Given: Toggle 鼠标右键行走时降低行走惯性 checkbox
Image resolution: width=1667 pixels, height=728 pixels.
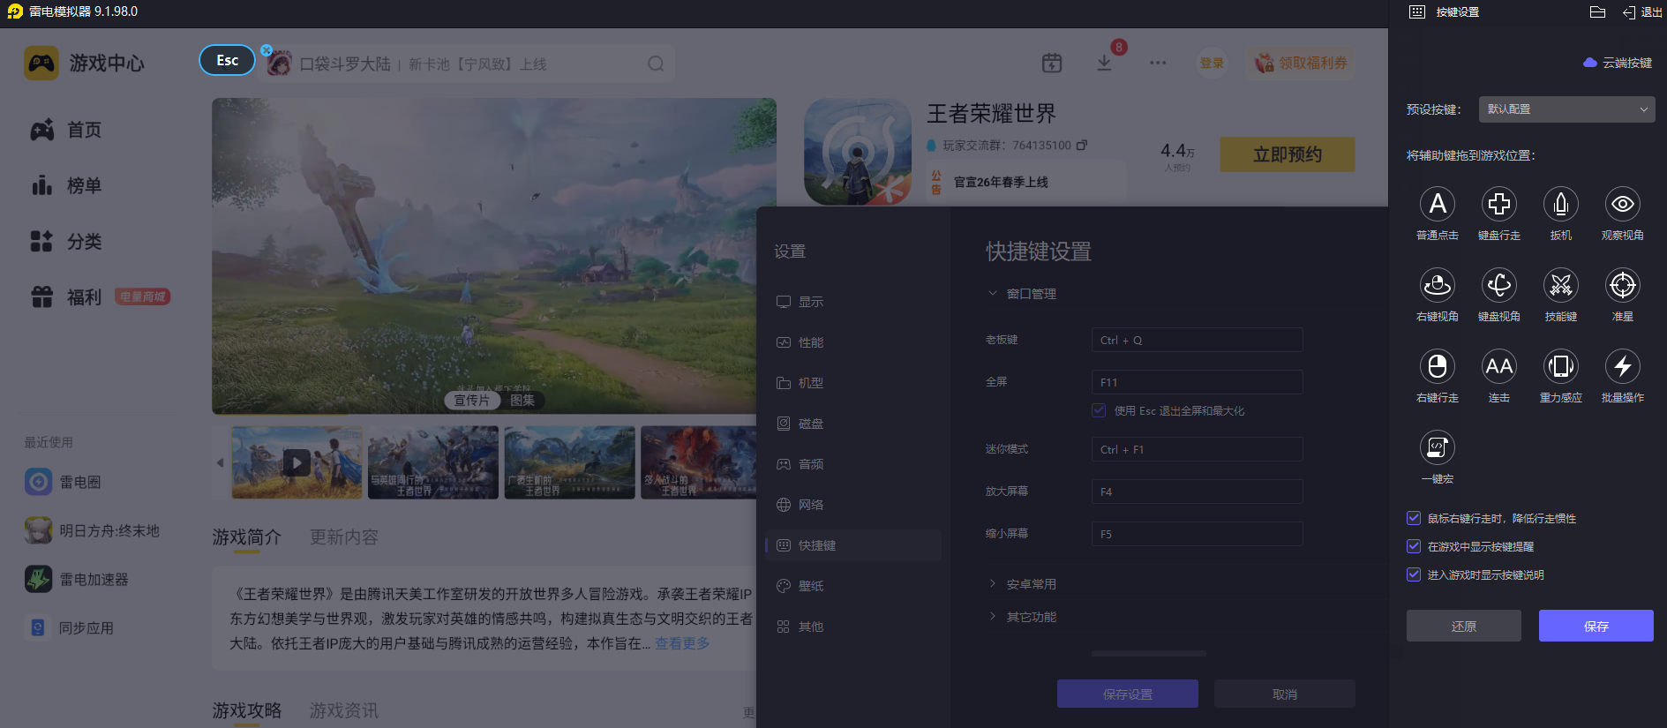Looking at the screenshot, I should tap(1414, 519).
